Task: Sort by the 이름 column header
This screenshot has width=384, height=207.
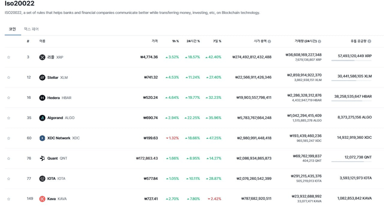Action: (x=42, y=41)
